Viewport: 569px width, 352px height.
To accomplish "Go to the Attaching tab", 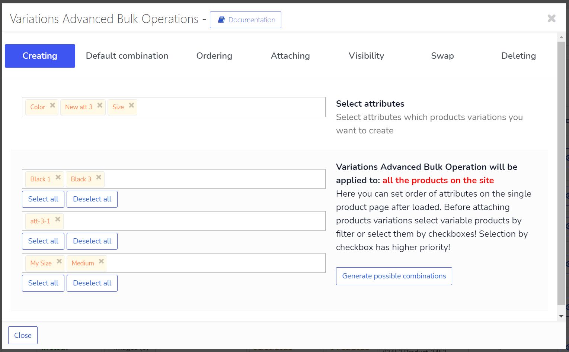I will click(x=290, y=56).
